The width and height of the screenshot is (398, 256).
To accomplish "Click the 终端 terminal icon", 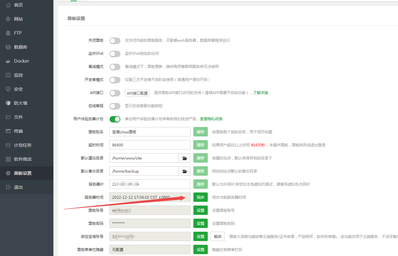I will tap(8, 131).
